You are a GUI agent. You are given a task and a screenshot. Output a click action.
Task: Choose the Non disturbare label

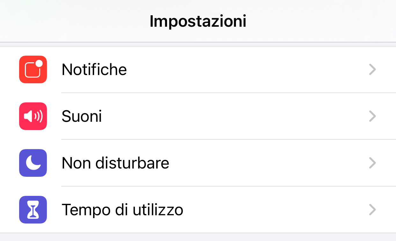point(115,163)
